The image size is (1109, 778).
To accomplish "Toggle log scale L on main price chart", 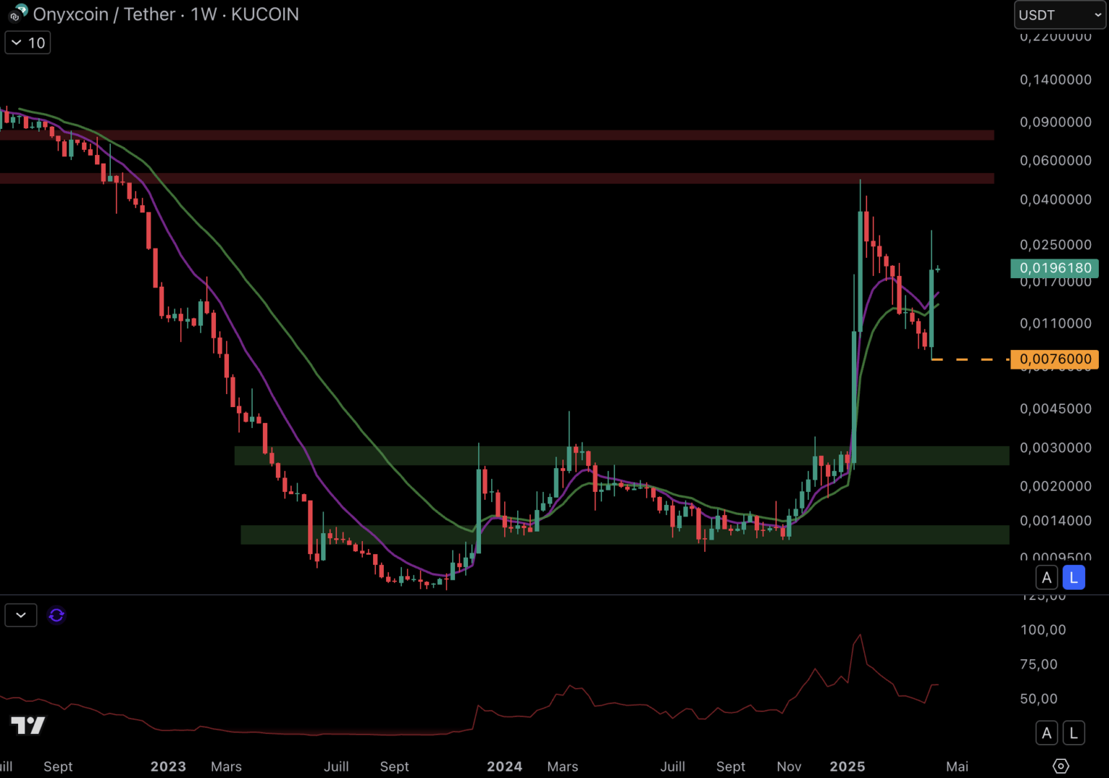I will coord(1073,578).
